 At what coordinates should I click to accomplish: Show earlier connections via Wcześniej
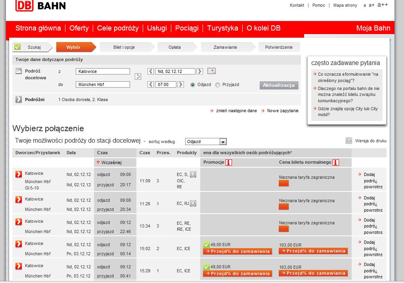(x=109, y=163)
